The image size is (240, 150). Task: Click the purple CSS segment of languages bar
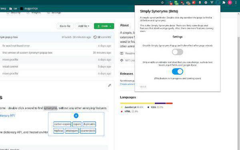tap(160, 103)
